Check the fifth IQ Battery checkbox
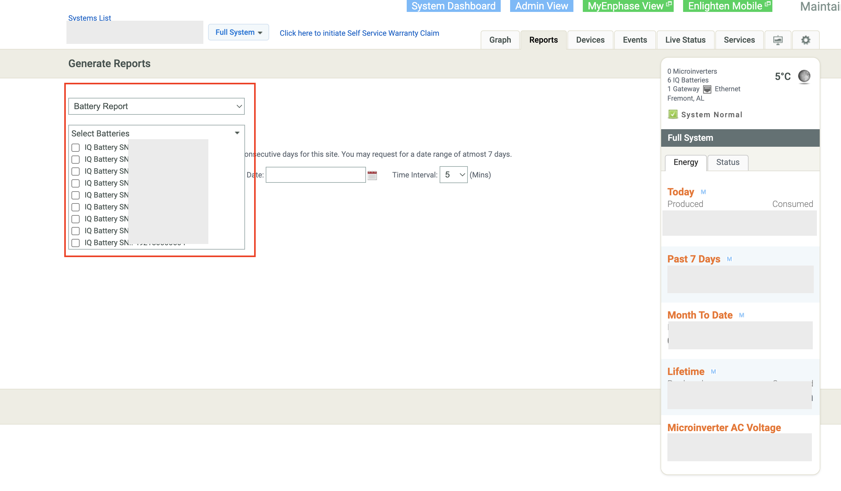Viewport: 841px width, 491px height. point(76,195)
